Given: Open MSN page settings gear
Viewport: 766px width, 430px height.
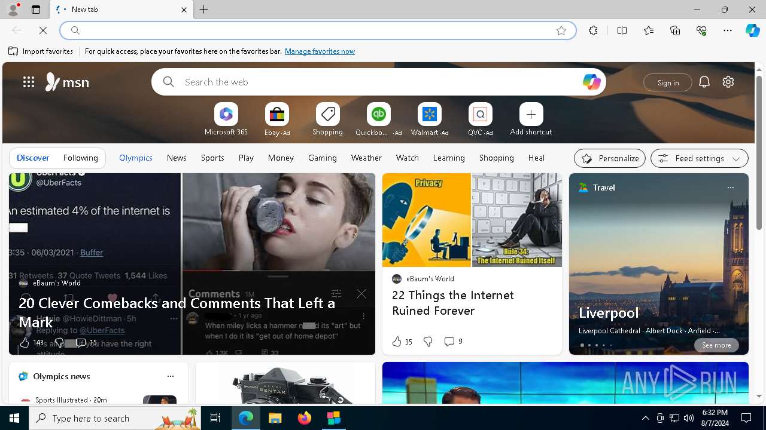Looking at the screenshot, I should (728, 82).
